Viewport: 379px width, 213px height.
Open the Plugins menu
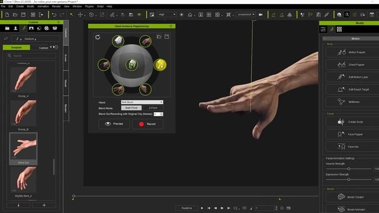89,7
